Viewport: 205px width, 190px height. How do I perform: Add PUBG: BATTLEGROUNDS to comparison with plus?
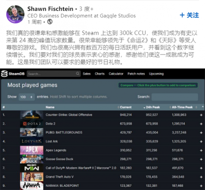(x=201, y=133)
